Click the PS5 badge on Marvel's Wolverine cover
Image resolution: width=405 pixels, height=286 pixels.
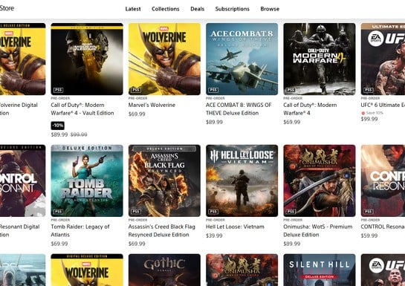[136, 90]
